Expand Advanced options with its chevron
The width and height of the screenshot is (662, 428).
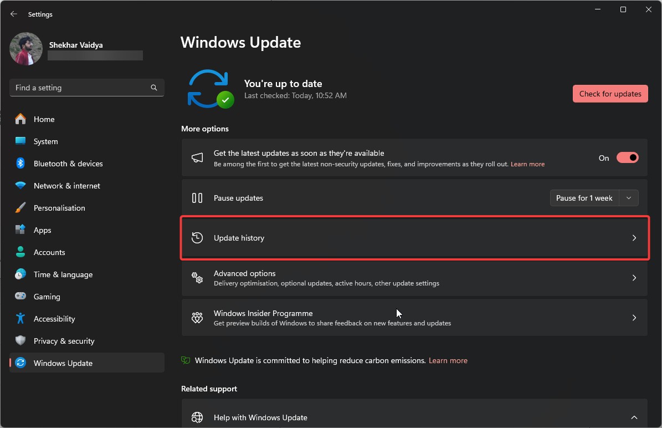pyautogui.click(x=634, y=278)
